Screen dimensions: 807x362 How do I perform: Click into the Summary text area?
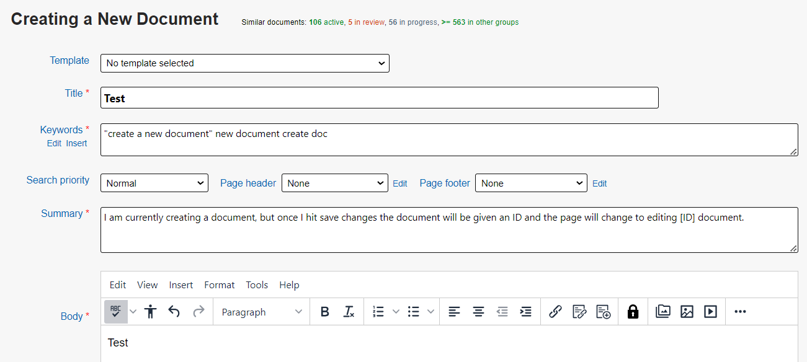(449, 230)
